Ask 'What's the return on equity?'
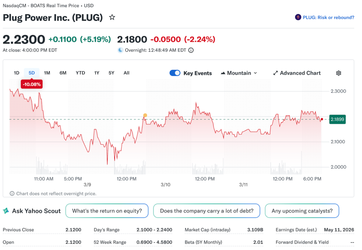 pos(107,211)
